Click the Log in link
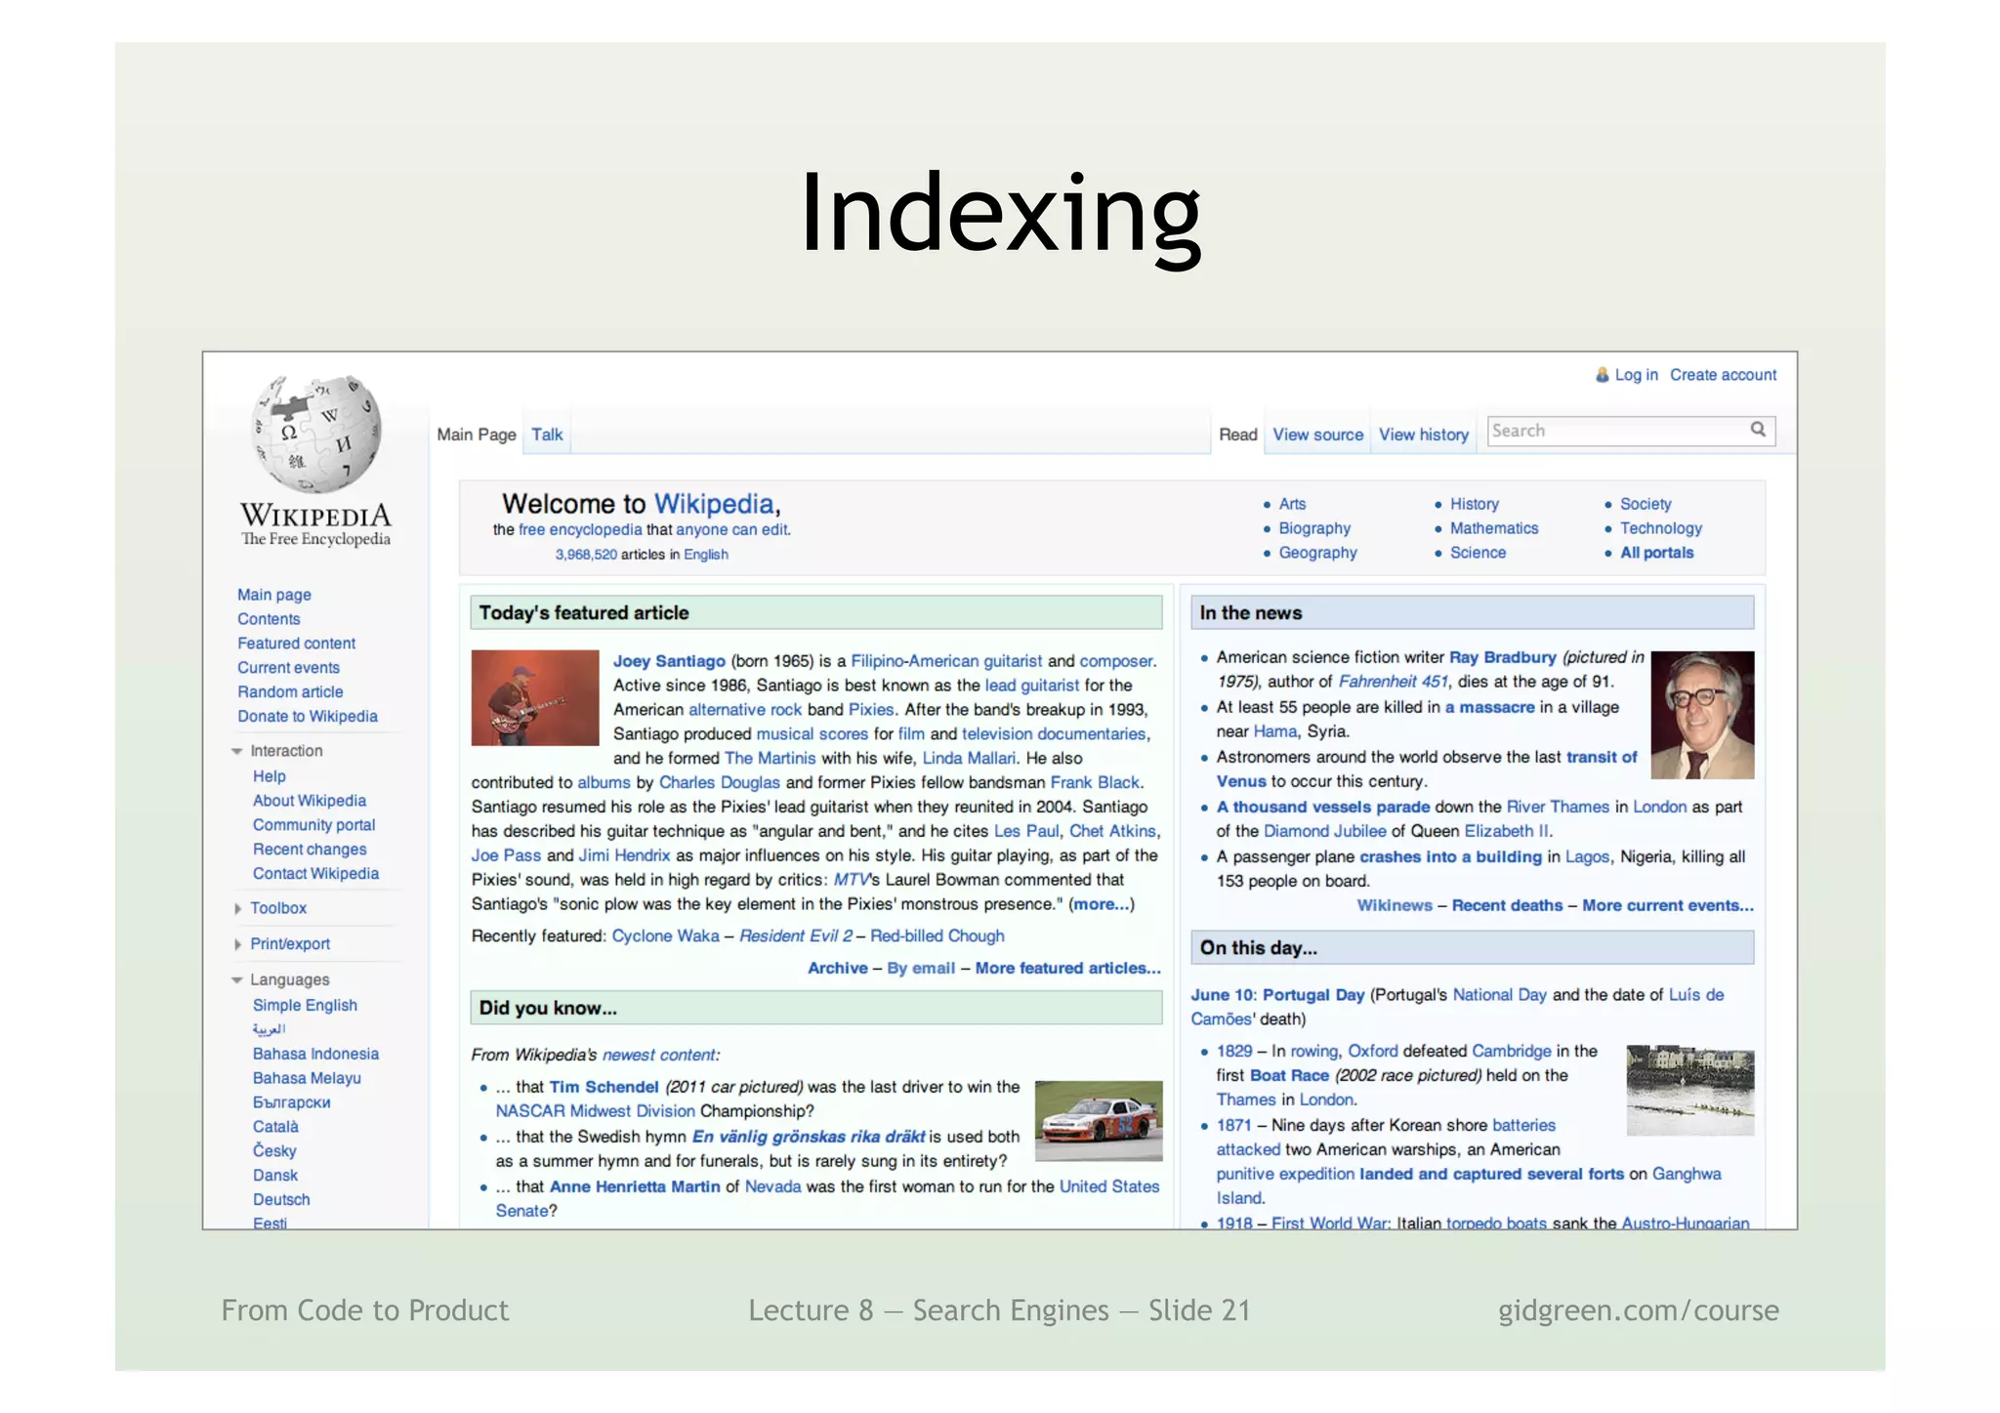The width and height of the screenshot is (2000, 1413). 1636,375
